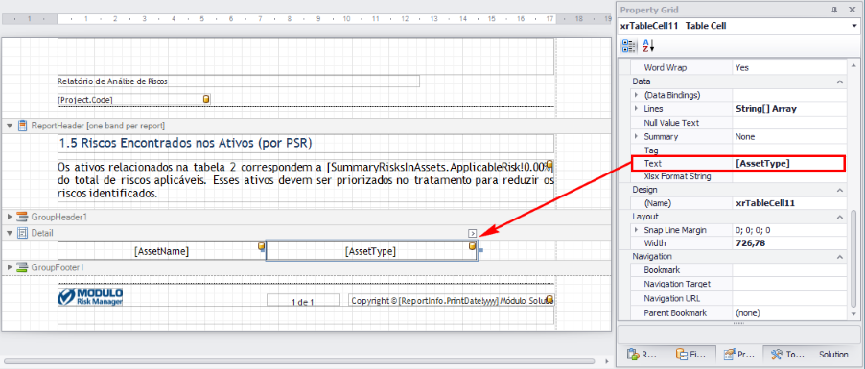The image size is (865, 369).
Task: Click the pin icon on Property Grid
Action: (834, 10)
